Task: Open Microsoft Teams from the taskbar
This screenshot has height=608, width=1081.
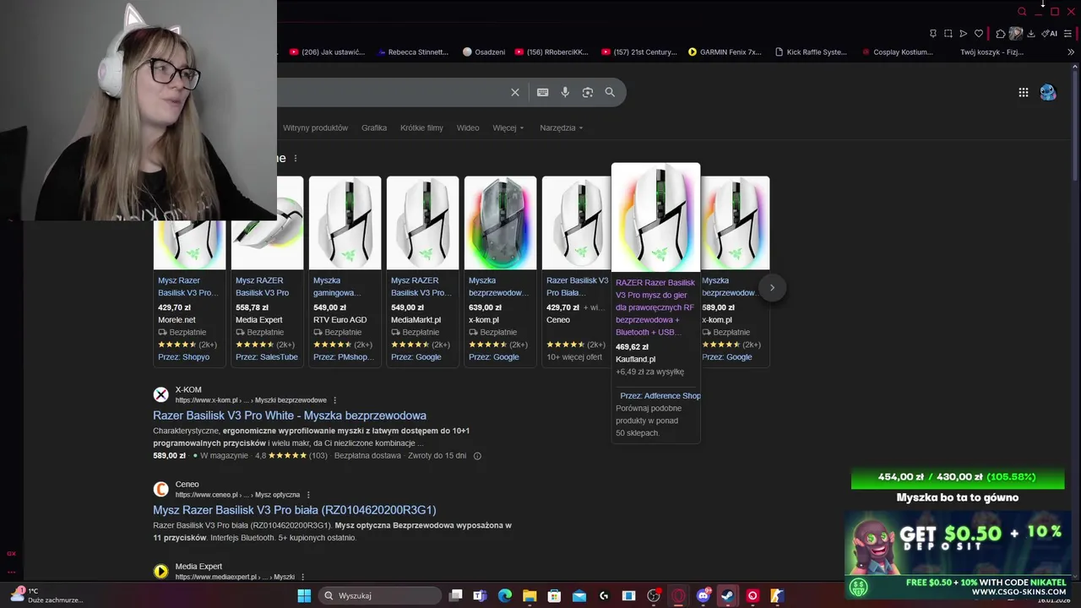Action: tap(481, 595)
